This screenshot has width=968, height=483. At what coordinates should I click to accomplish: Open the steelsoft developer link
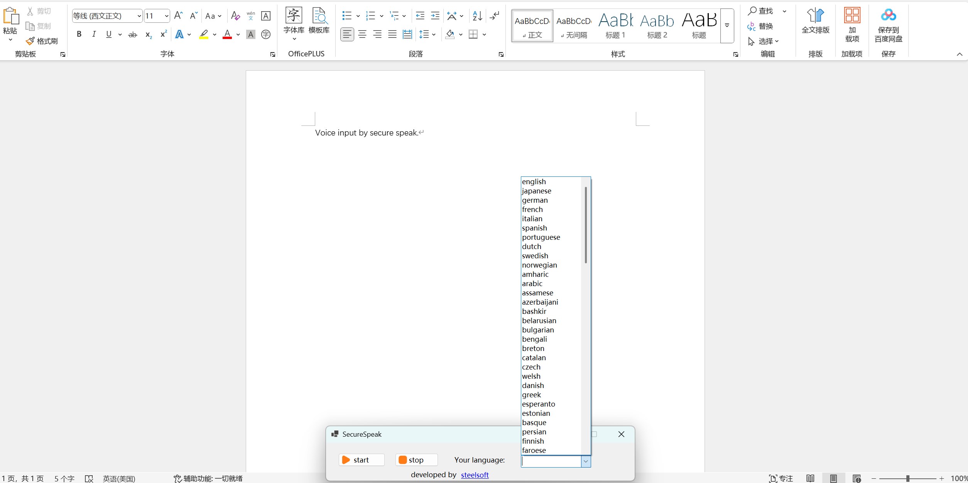[x=475, y=475]
